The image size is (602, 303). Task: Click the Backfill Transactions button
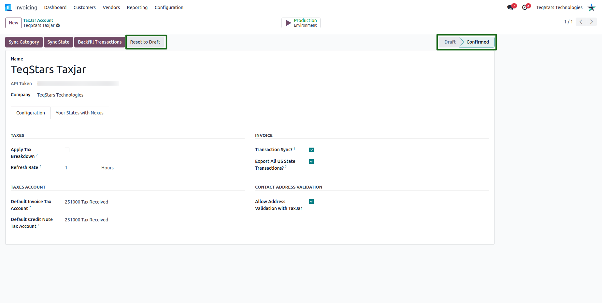click(100, 42)
